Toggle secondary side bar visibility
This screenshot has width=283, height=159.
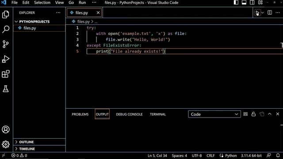(x=252, y=3)
